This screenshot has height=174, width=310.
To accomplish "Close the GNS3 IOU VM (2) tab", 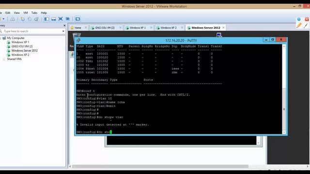I will click(x=120, y=28).
